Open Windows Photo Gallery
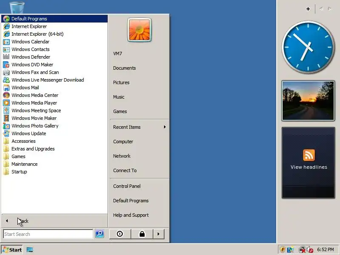The width and height of the screenshot is (340, 255). pyautogui.click(x=54, y=126)
